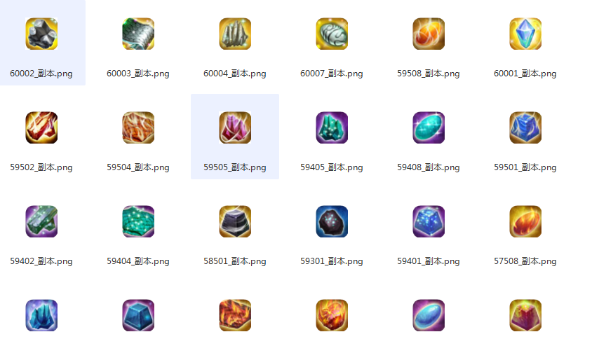Select the 59502_副本.png red shard icon
Image resolution: width=592 pixels, height=339 pixels.
(x=41, y=127)
